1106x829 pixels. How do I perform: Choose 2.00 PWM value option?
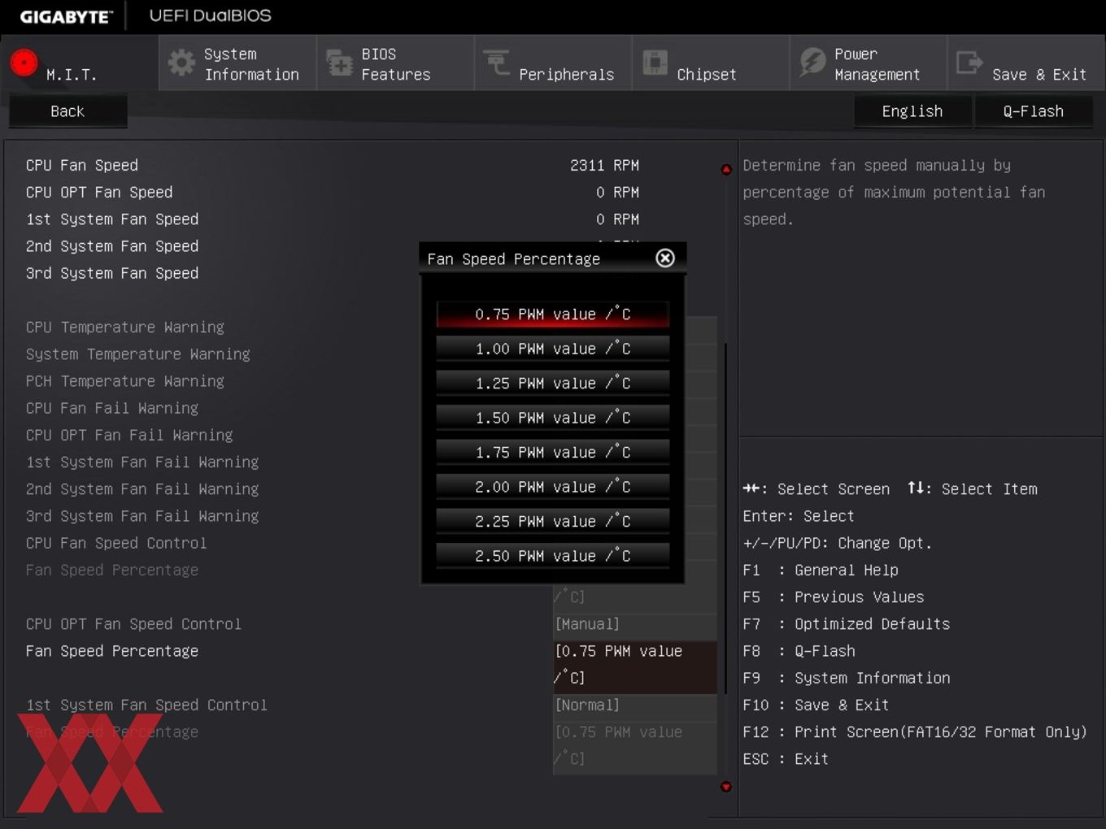[x=553, y=487]
